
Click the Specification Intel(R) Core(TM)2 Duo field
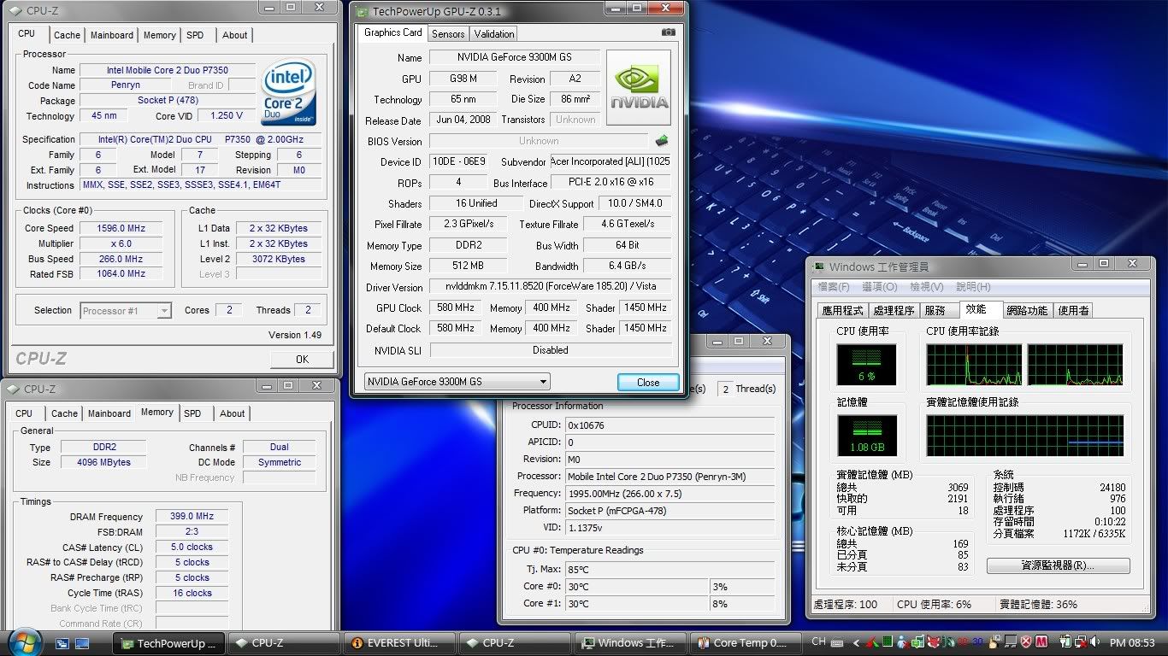coord(200,139)
